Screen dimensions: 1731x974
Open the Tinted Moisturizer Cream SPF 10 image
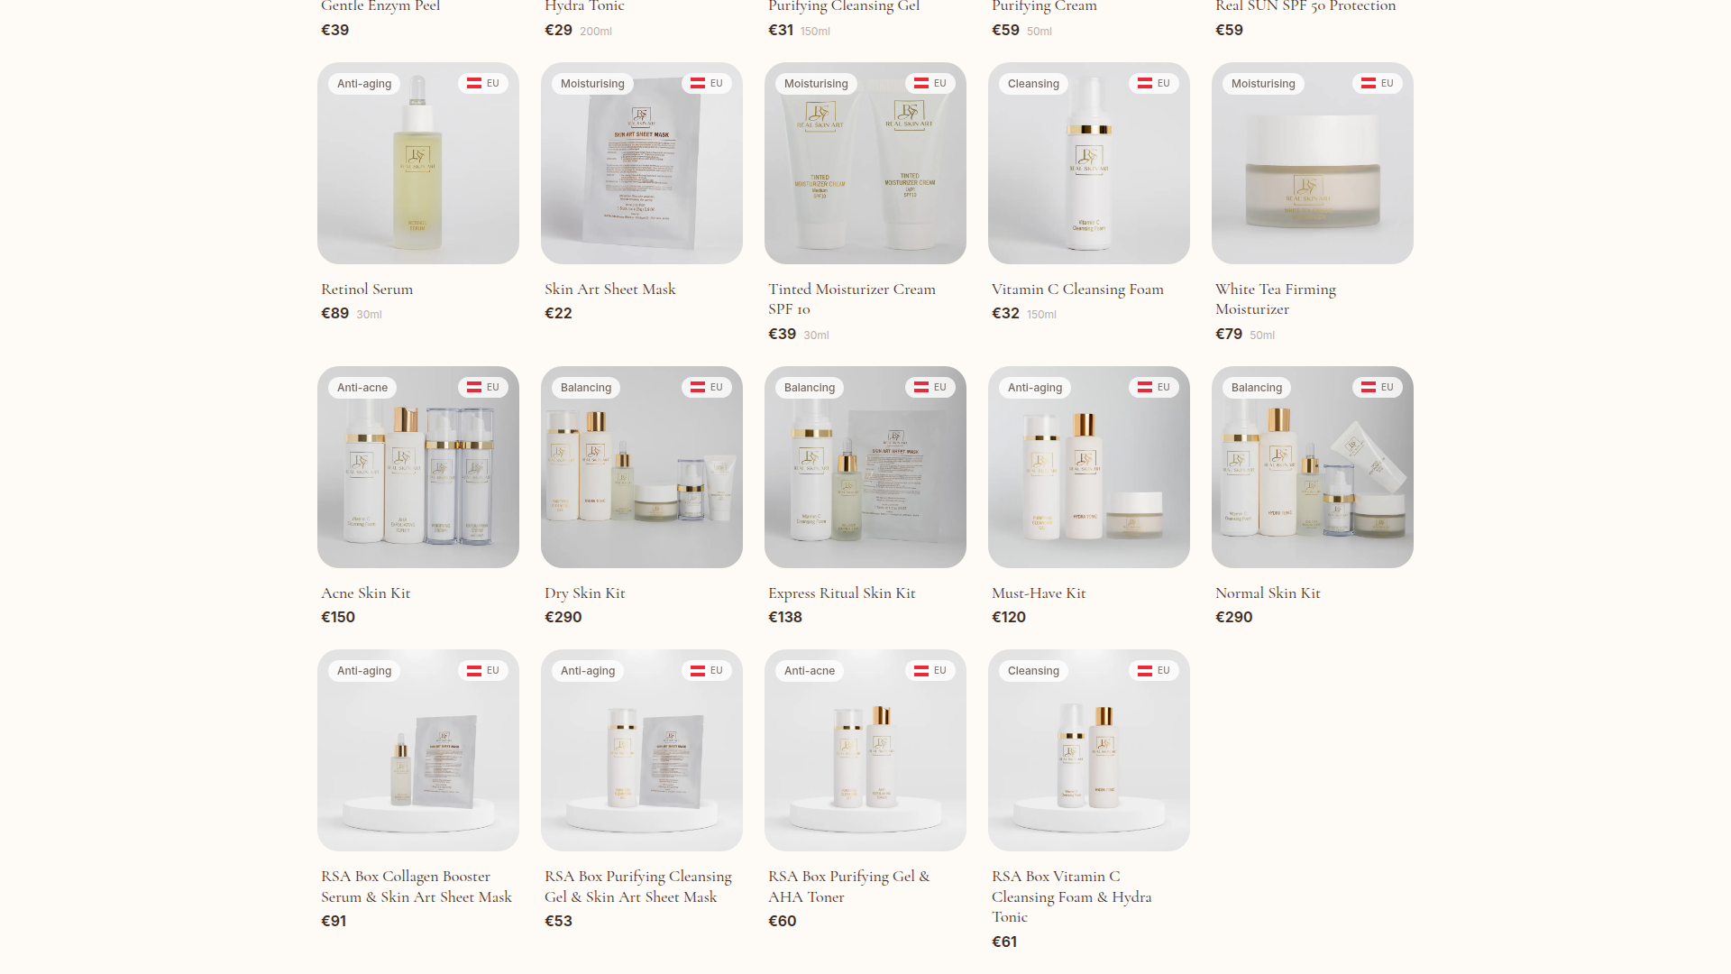point(865,163)
